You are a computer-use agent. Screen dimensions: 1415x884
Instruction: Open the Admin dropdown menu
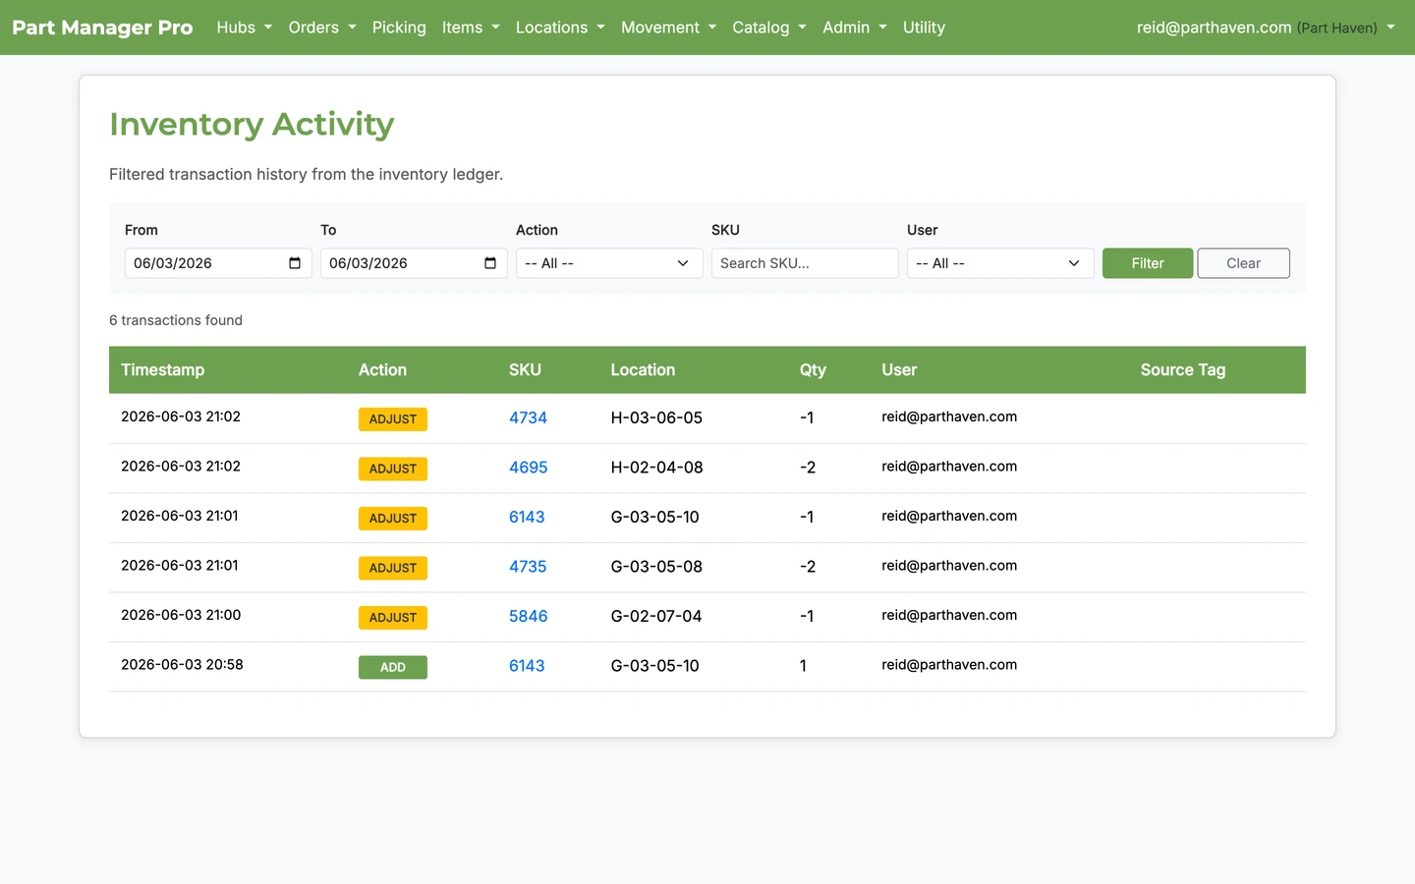click(855, 28)
